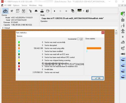
Task: Click the sector map scrollbar up arrow
Action: pyautogui.click(x=116, y=31)
